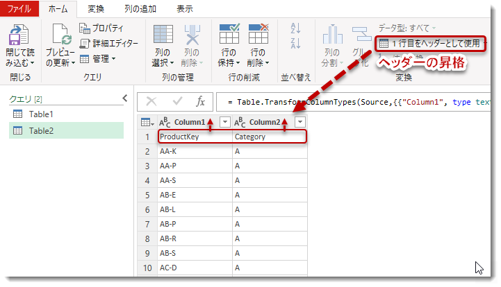The height and width of the screenshot is (287, 501).
Task: Expand the 管理 dropdown
Action: [98, 59]
